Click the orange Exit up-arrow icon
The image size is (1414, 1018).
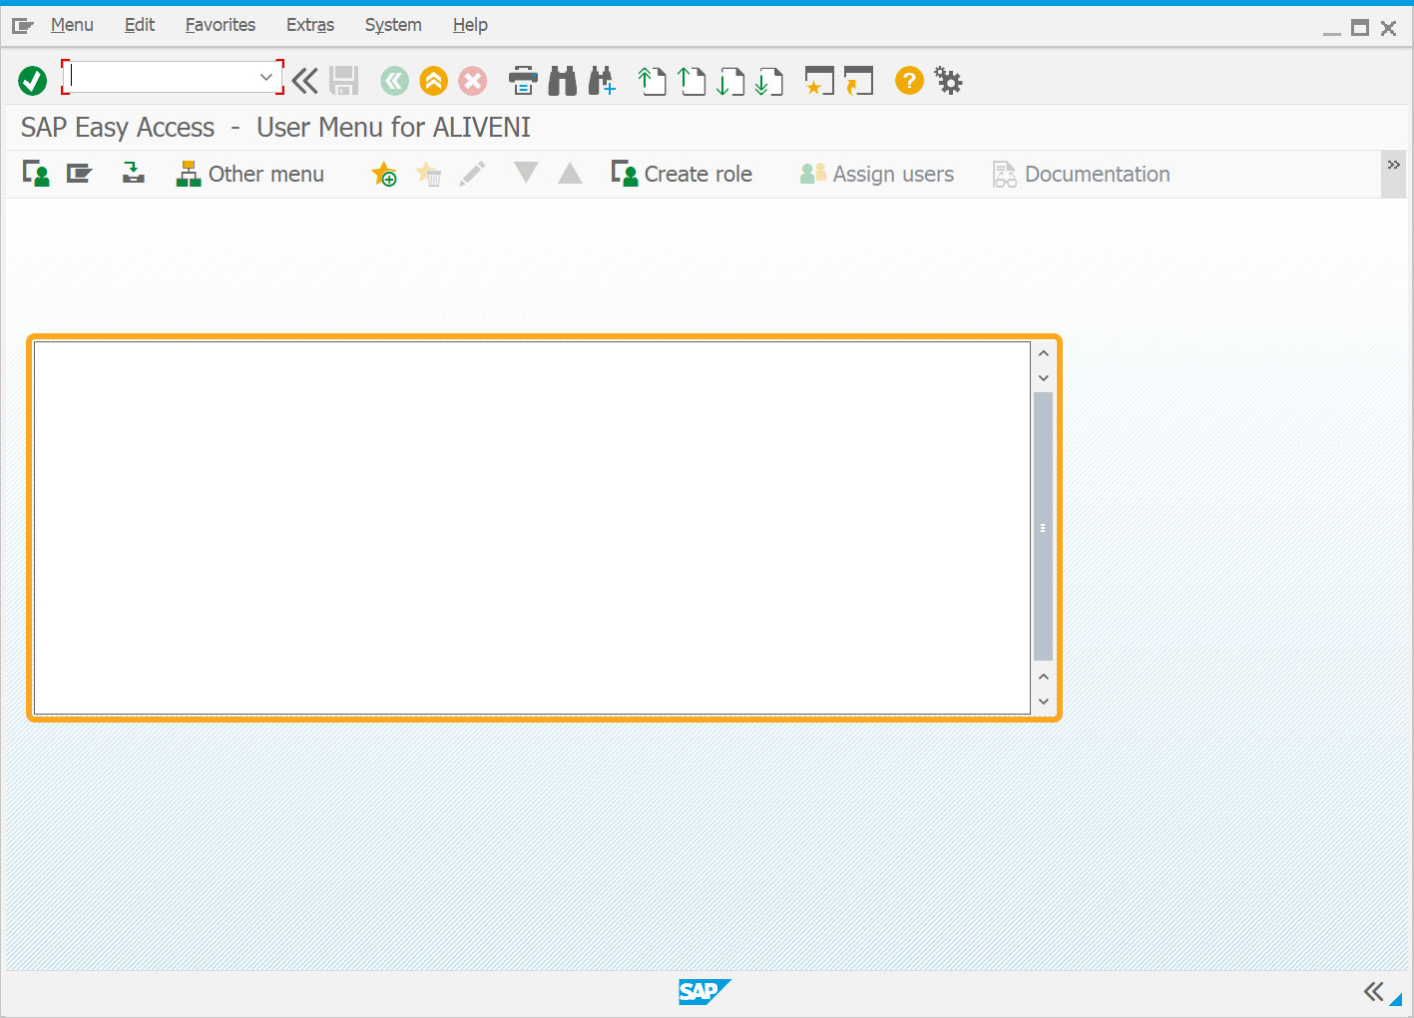tap(434, 81)
